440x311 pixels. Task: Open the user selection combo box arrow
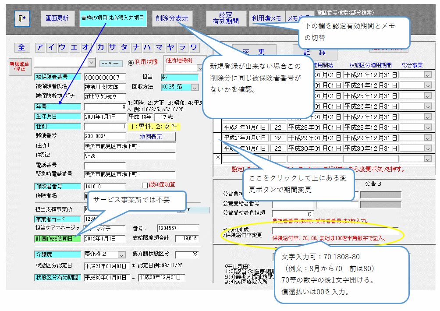pyautogui.click(x=91, y=63)
